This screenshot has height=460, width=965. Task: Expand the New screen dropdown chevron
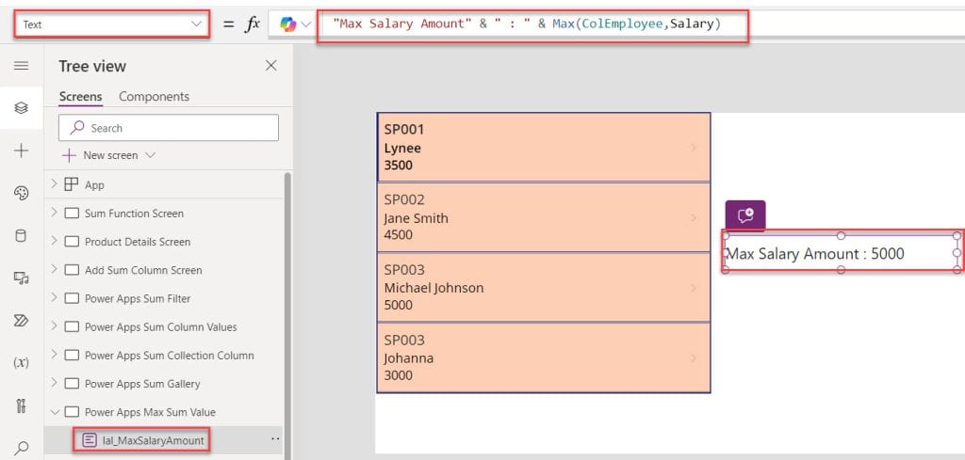150,155
